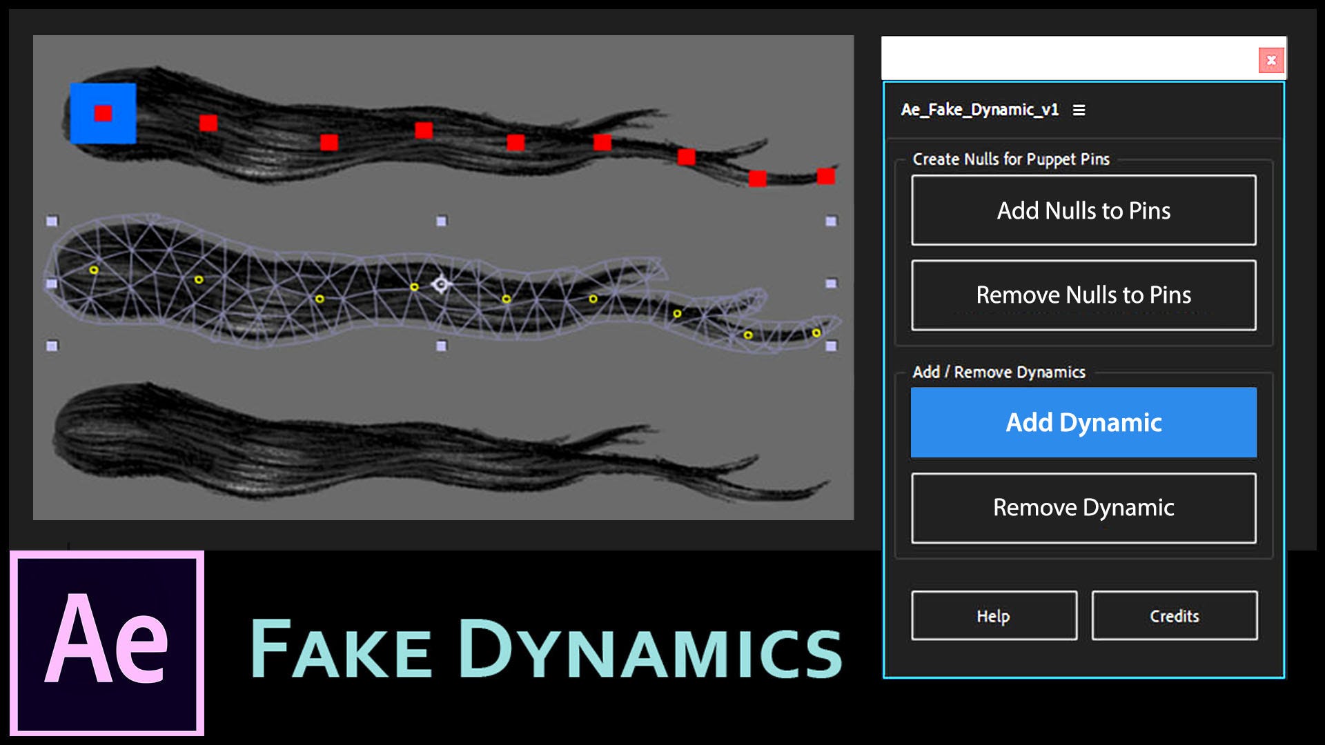Click the Ae_Fake_Dynamic_v1 panel title tab
Viewport: 1325px width, 745px height.
979,110
